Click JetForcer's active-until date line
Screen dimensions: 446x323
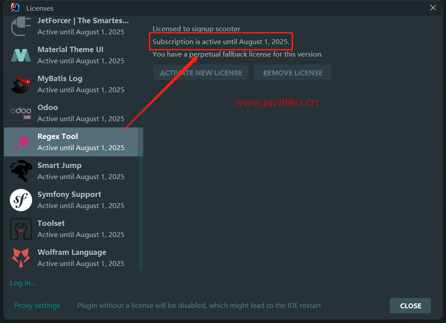[x=81, y=32]
